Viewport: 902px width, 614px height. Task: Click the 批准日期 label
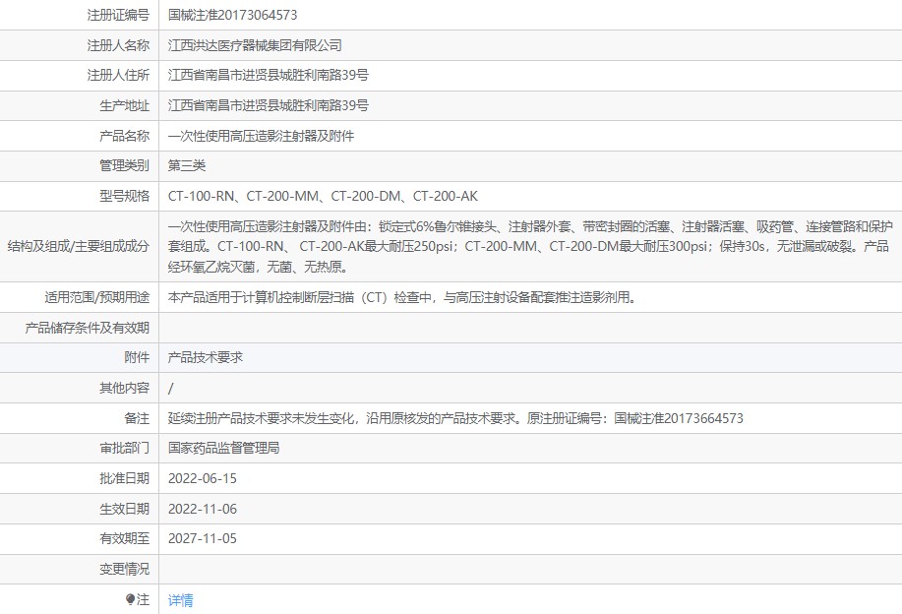pos(124,478)
